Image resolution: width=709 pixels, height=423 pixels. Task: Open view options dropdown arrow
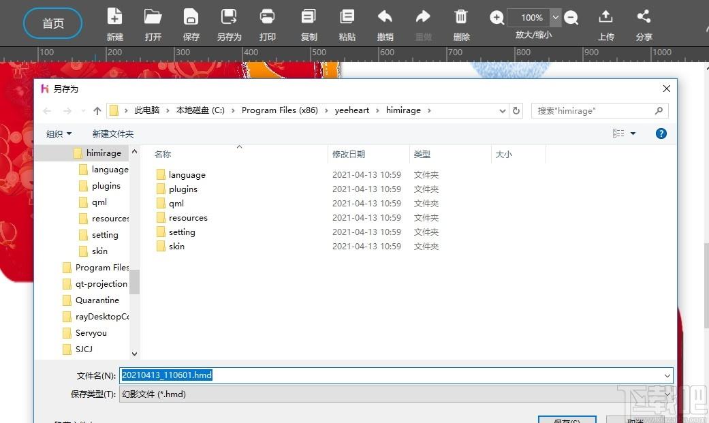pos(633,134)
